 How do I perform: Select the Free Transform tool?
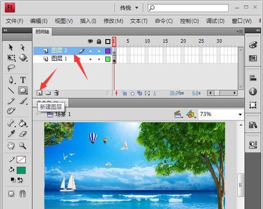pyautogui.click(x=11, y=58)
